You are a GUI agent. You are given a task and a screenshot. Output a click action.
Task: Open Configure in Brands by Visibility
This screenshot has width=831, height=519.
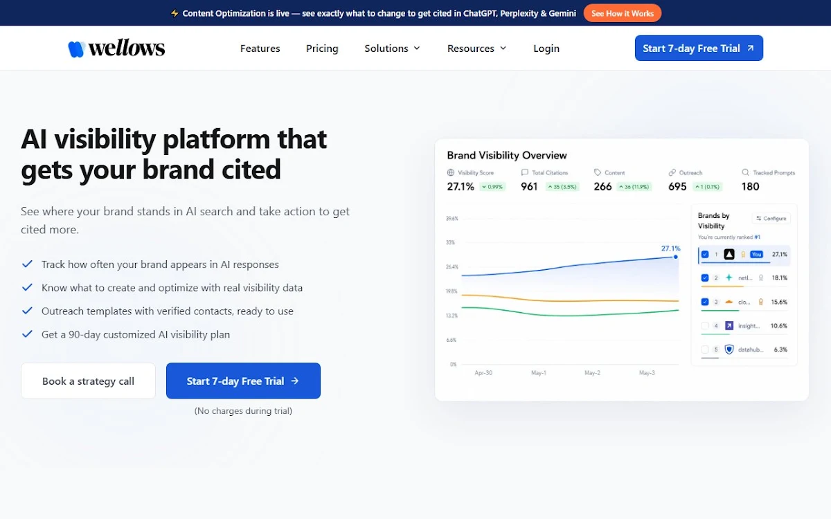point(771,218)
